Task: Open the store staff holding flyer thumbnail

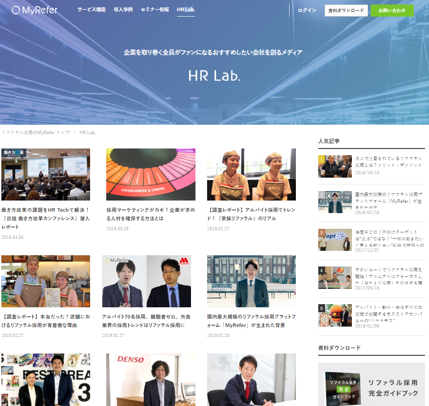Action: click(46, 281)
